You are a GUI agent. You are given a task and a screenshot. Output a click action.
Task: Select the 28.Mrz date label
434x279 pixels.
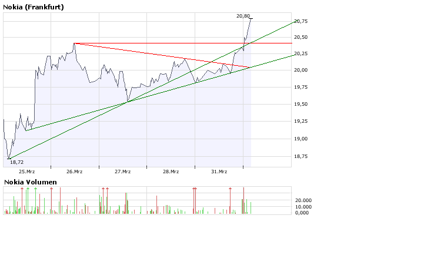point(171,172)
